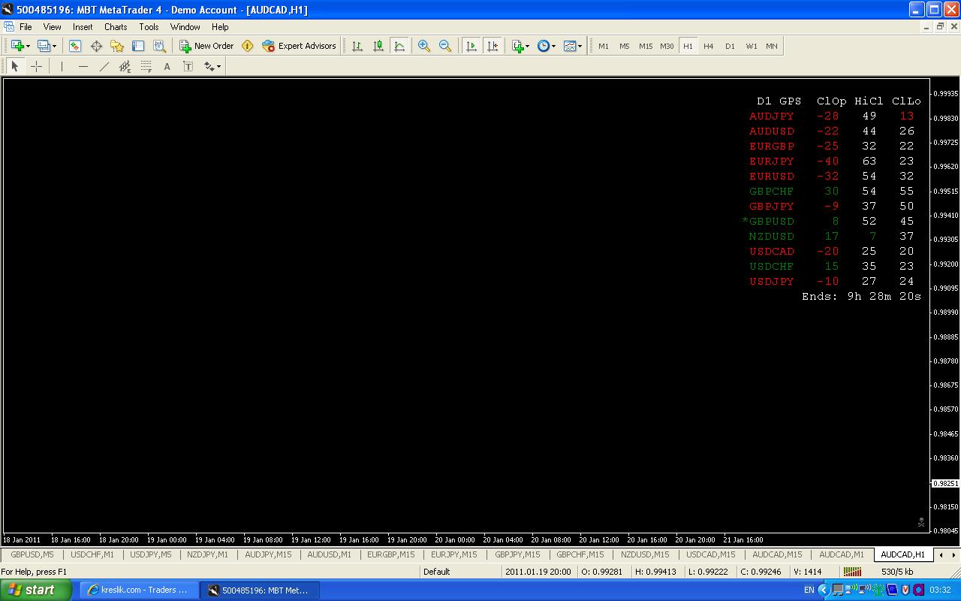Switch chart to Bar Chart mode
The height and width of the screenshot is (601, 961).
pyautogui.click(x=357, y=46)
